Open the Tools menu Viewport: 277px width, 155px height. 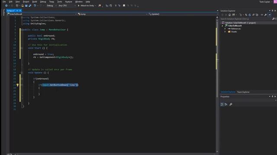point(60,2)
